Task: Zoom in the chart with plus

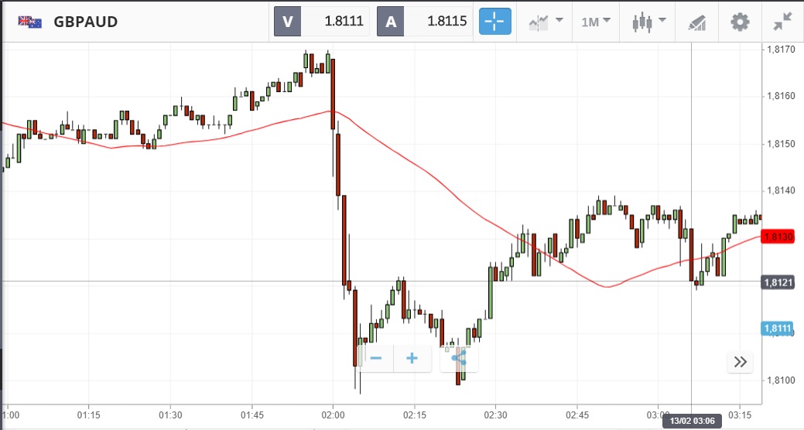Action: coord(412,358)
